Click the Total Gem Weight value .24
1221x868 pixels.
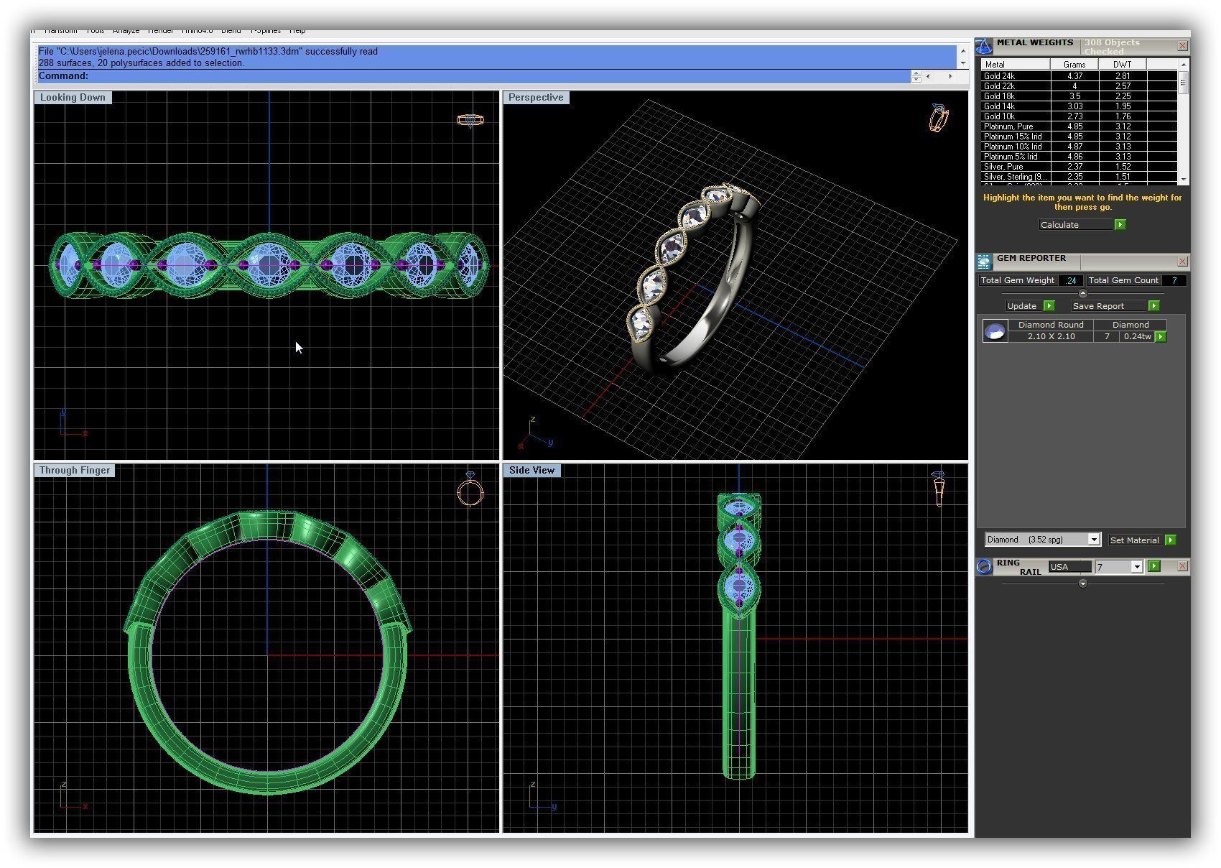(1071, 281)
